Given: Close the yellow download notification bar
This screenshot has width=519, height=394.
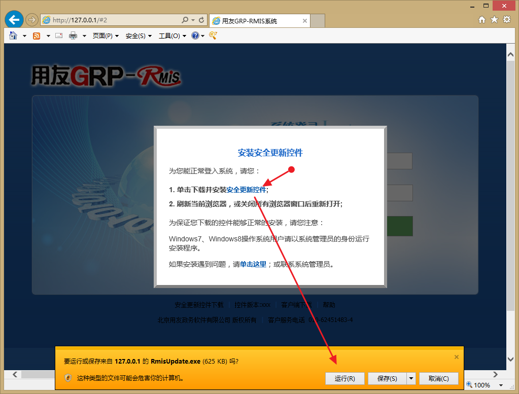Looking at the screenshot, I should tap(457, 357).
